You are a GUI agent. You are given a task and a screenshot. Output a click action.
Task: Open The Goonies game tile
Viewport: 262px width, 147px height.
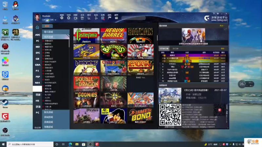(86, 100)
